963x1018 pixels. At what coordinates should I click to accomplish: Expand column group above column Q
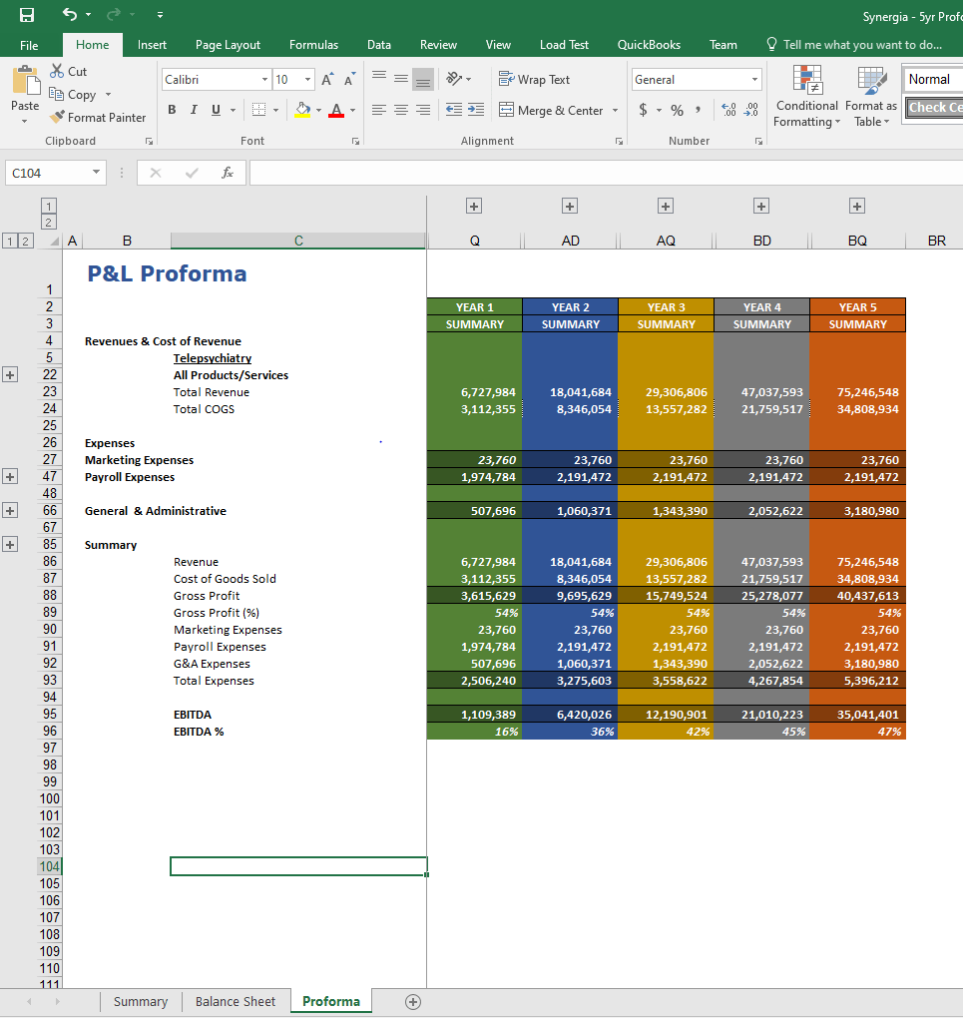click(474, 207)
